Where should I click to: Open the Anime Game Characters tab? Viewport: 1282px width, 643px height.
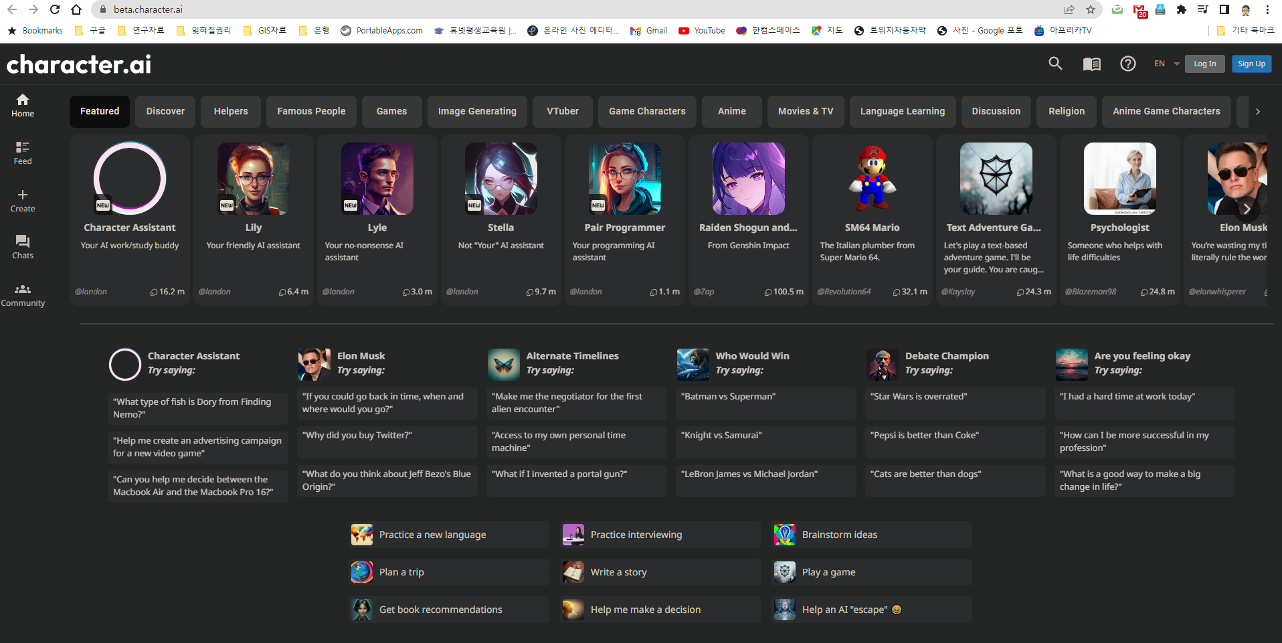[1166, 111]
